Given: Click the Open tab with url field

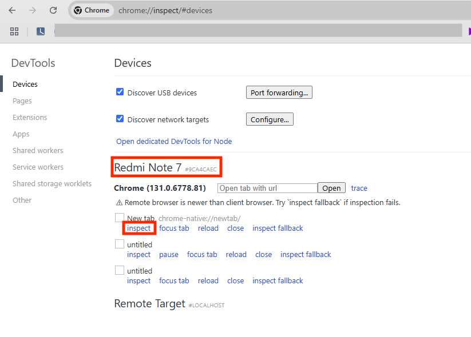Looking at the screenshot, I should tap(267, 188).
